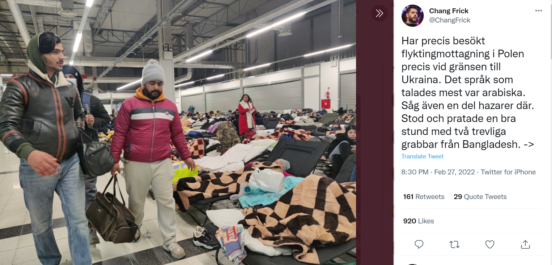Open the 8:30 PM · Feb 27, 2022 timestamp
This screenshot has width=552, height=265.
click(438, 172)
